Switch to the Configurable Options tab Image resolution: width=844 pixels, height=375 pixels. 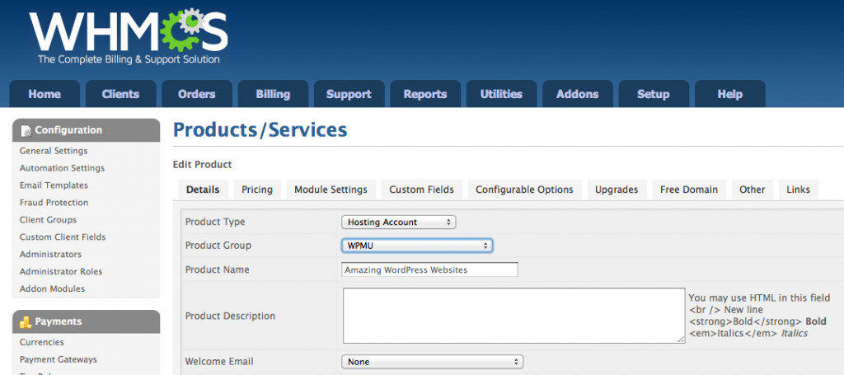point(524,190)
